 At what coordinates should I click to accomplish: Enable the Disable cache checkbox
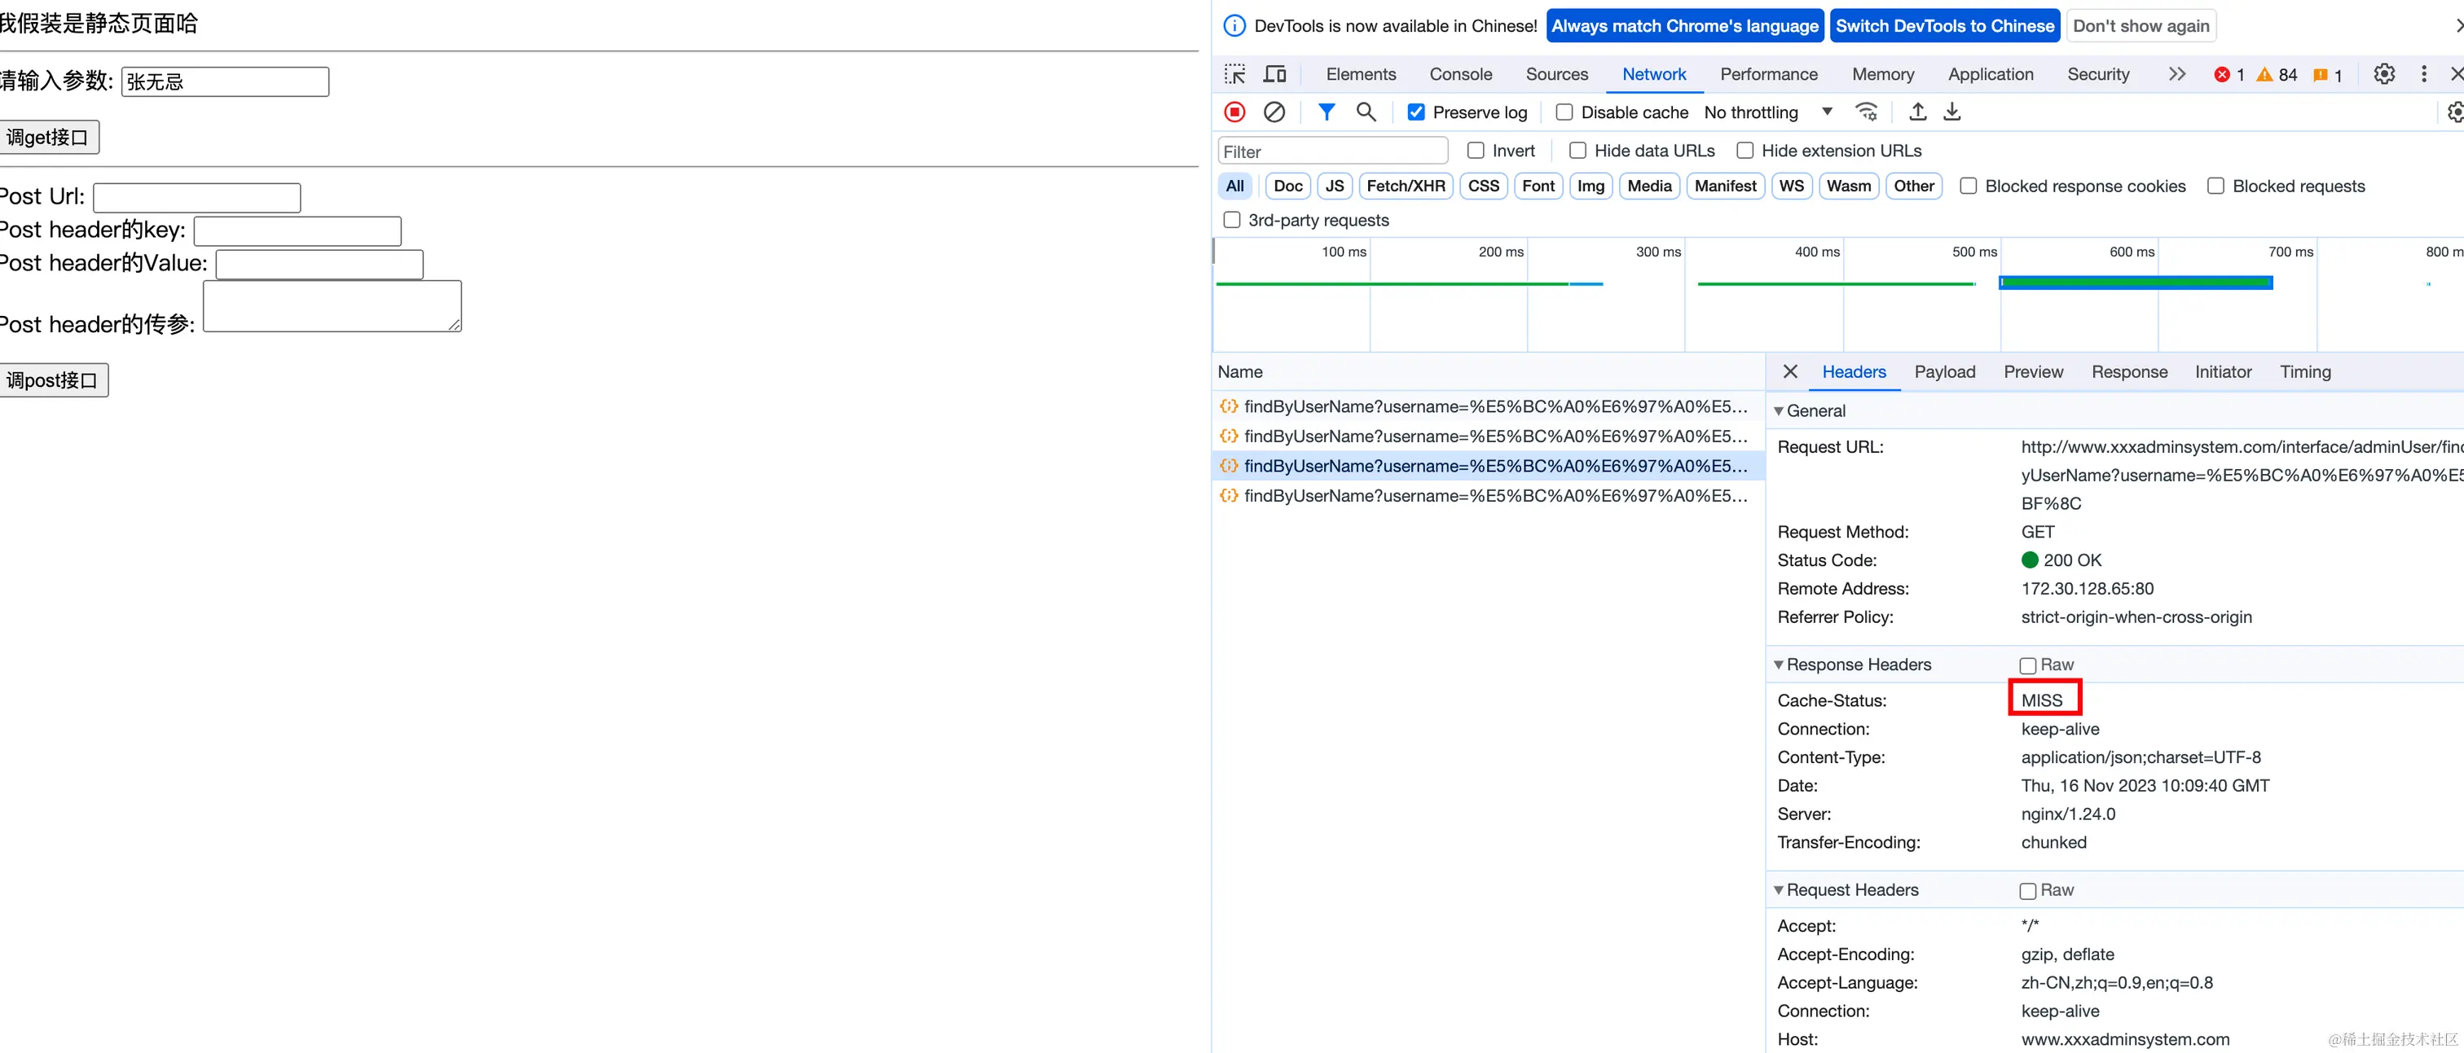tap(1565, 113)
